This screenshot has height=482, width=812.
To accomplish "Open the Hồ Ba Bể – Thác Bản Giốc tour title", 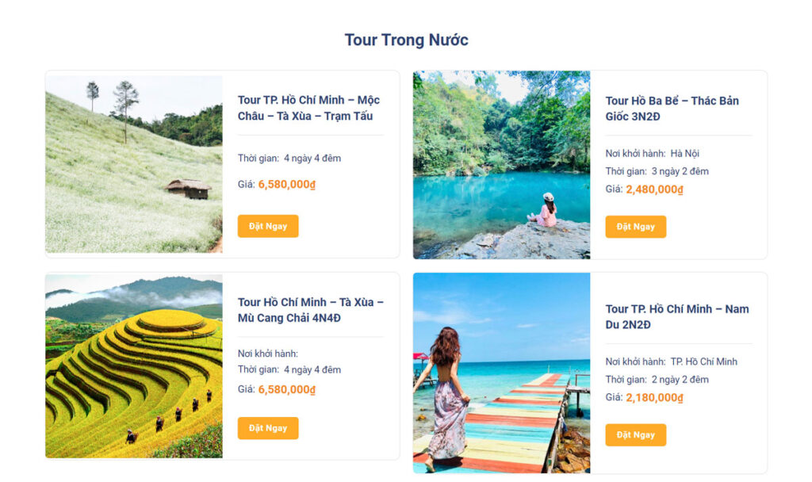I will pyautogui.click(x=672, y=109).
